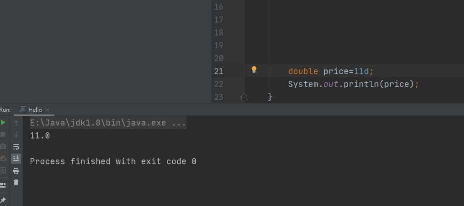464x206 pixels.
Task: Toggle the Pin Tab icon
Action: [x=3, y=200]
